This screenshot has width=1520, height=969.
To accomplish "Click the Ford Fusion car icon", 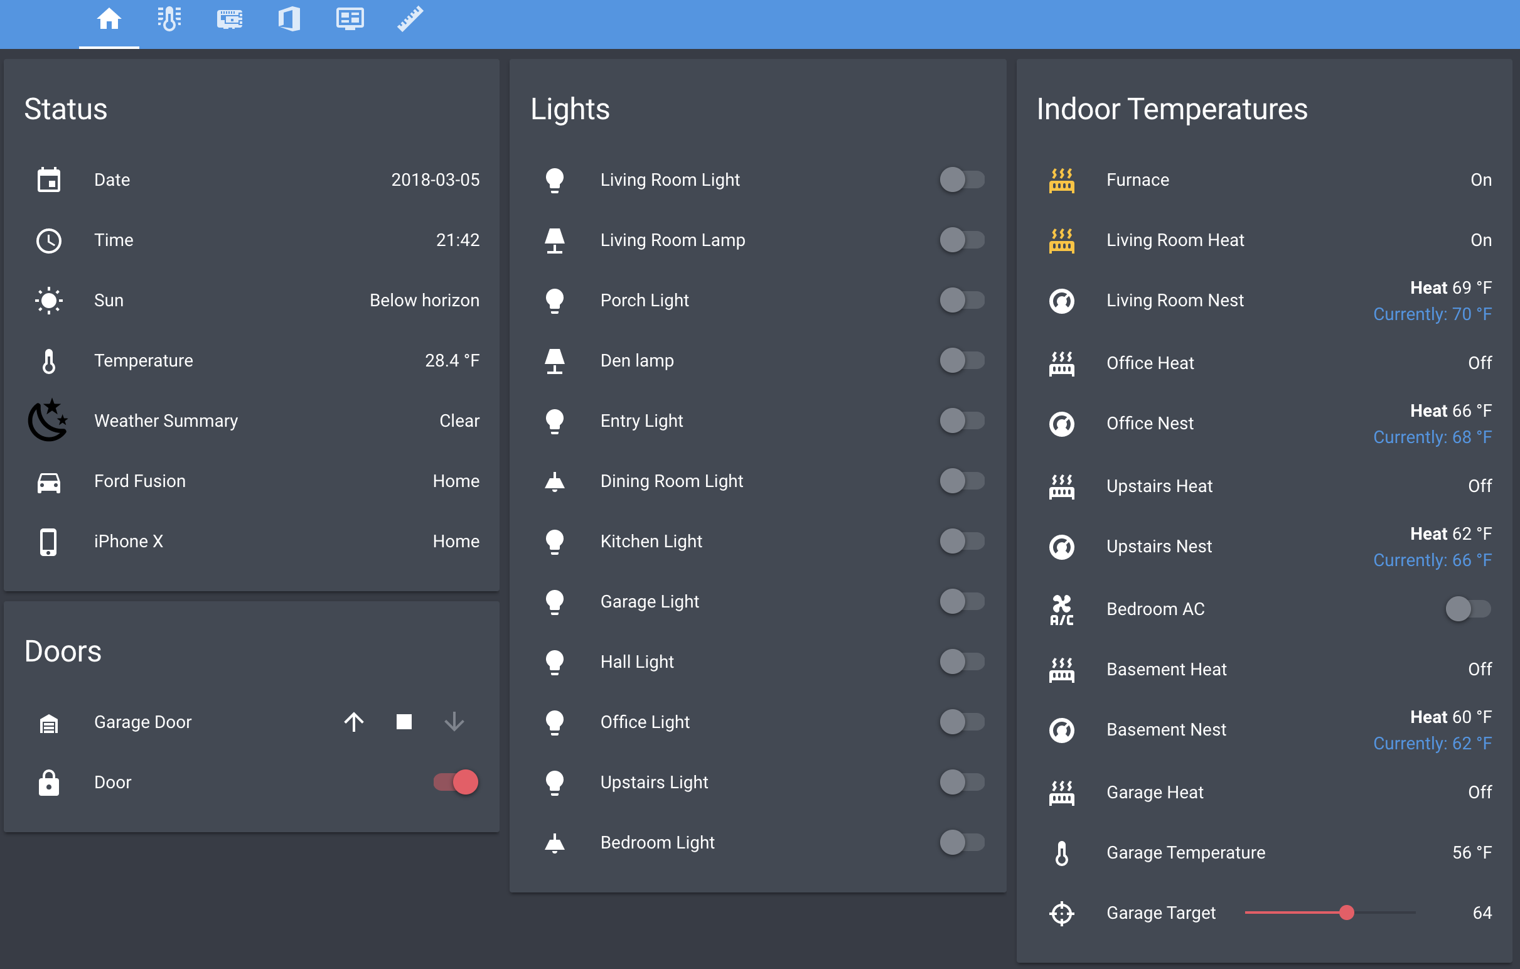I will tap(48, 481).
